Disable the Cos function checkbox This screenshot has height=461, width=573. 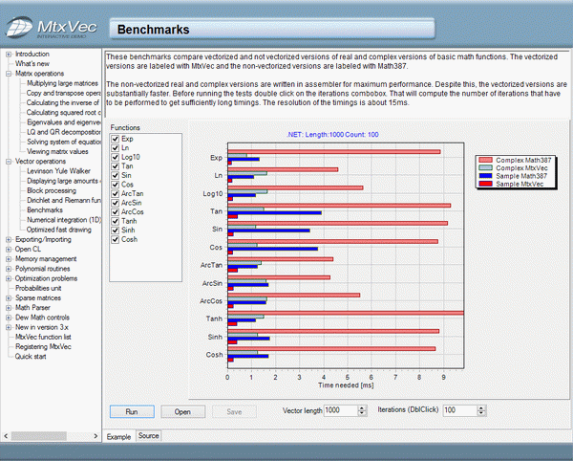[116, 185]
